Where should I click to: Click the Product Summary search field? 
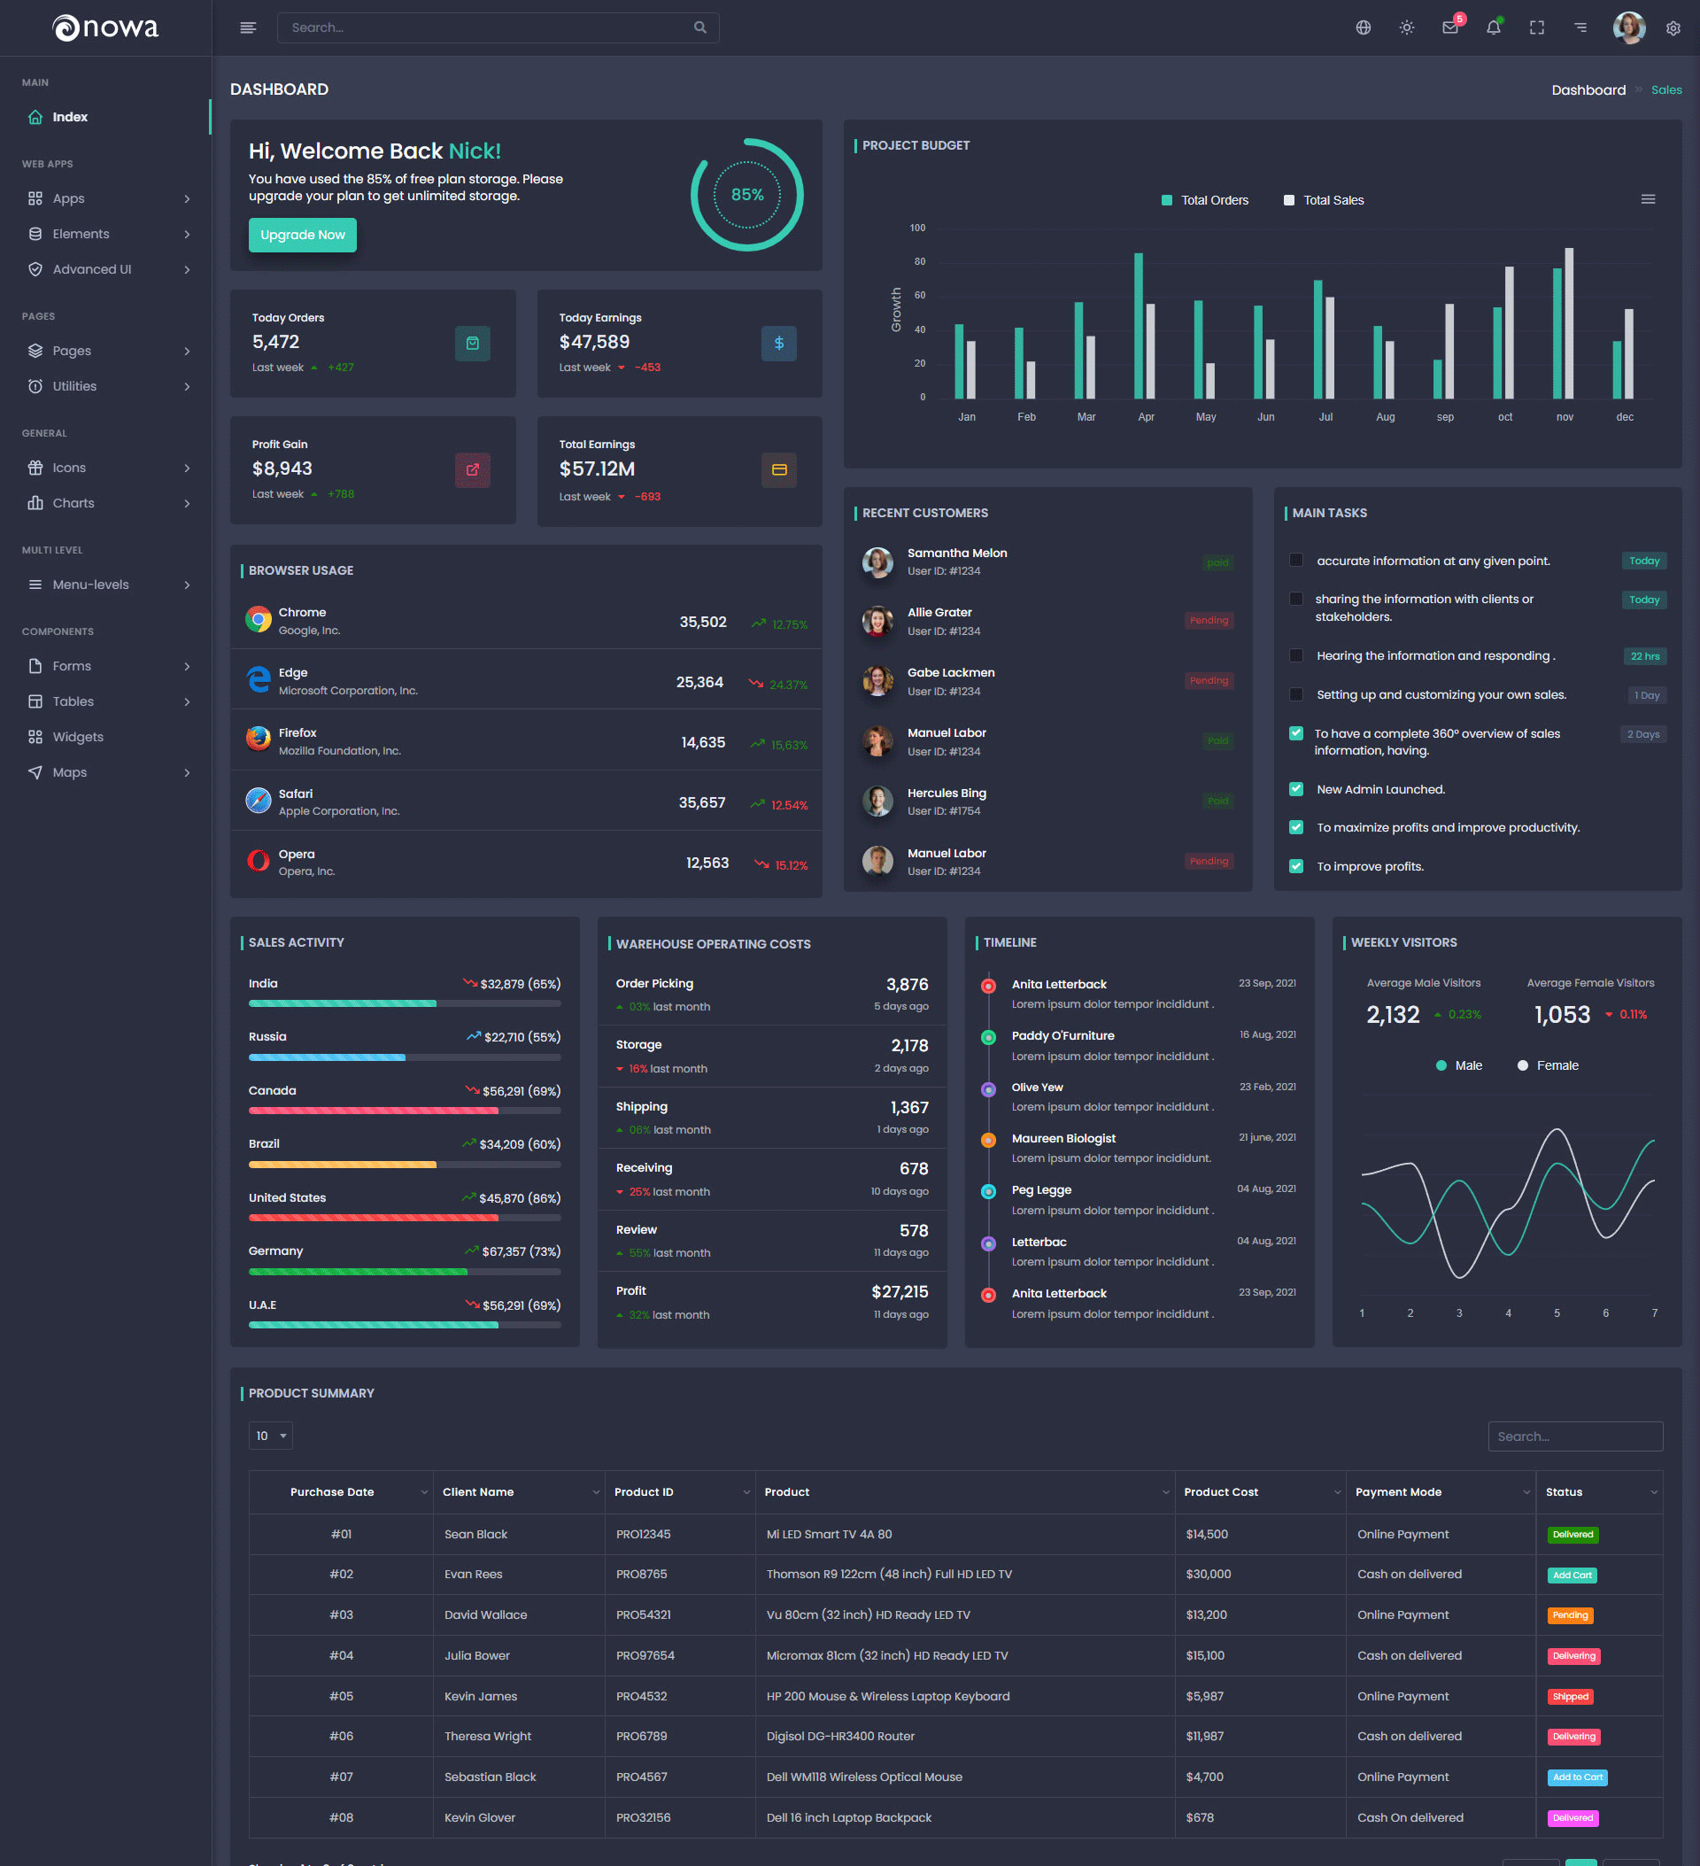[1575, 1436]
